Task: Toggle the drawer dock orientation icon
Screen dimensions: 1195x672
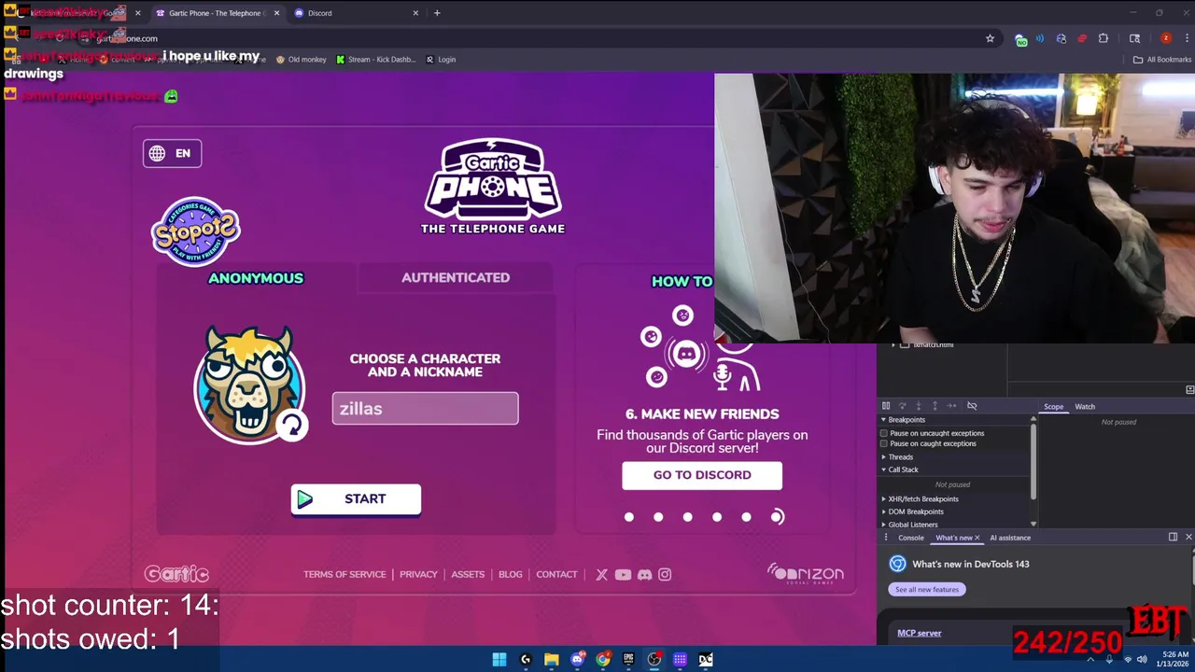Action: point(1174,537)
